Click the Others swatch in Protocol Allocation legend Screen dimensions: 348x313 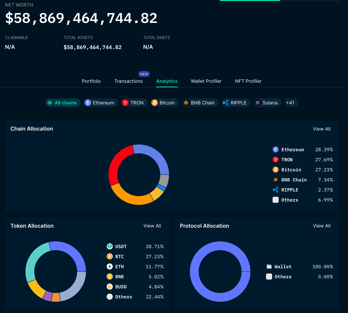point(269,277)
